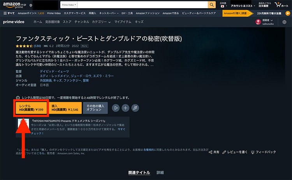Expand the カテゴリー menu

[101, 22]
